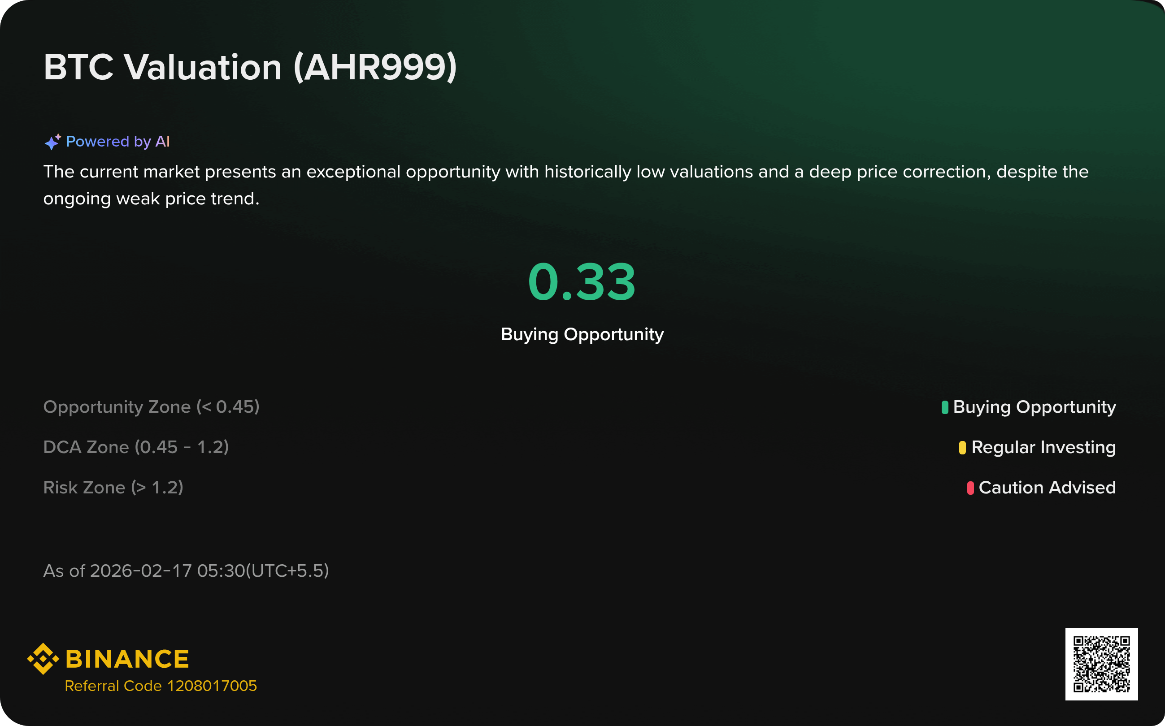Click the As of 2026-02-17 timestamp

(186, 571)
